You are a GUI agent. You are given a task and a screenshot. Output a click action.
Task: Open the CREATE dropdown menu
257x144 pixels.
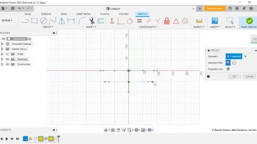48,27
